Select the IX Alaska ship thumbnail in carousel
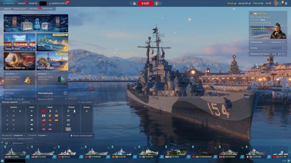Screen dimensions: 291x163 (x=15, y=152)
